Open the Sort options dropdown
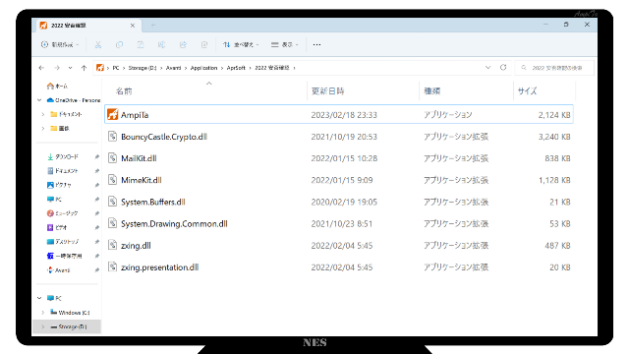Screen dimensions: 629x354 coord(241,44)
